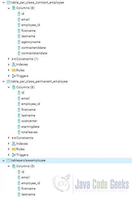Select firstname column in tableperclassemployee
Screen dimensions: 132x198
tap(29, 189)
